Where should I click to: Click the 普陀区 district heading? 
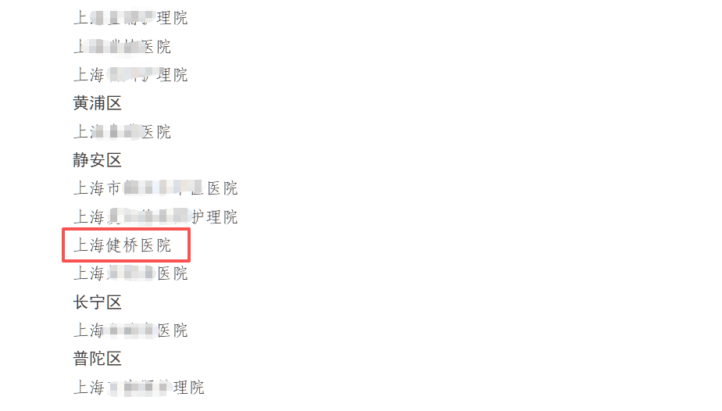[x=97, y=359]
